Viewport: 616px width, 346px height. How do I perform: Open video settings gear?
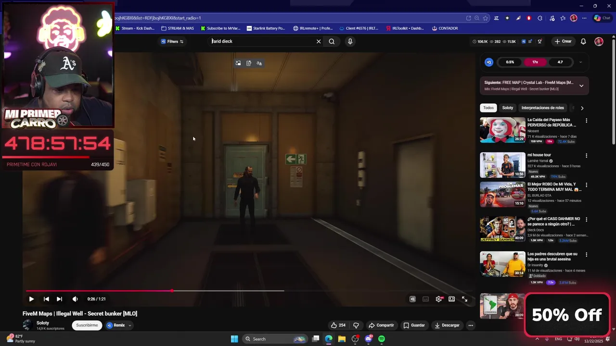click(x=439, y=299)
